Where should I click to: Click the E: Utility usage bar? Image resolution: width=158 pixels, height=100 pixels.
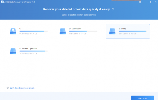(133, 31)
